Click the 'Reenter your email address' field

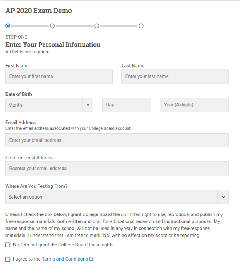point(117,168)
